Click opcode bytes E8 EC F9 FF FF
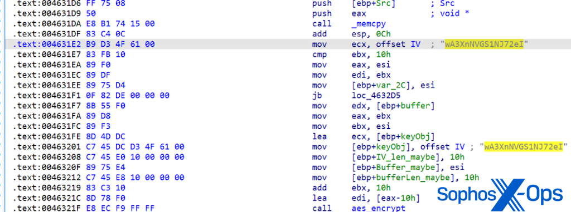This screenshot has width=571, height=212. 120,208
